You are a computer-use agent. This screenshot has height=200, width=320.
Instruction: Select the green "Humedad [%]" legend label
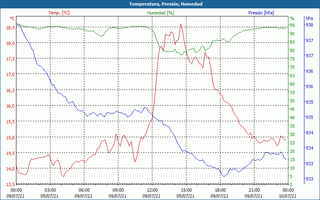160,13
